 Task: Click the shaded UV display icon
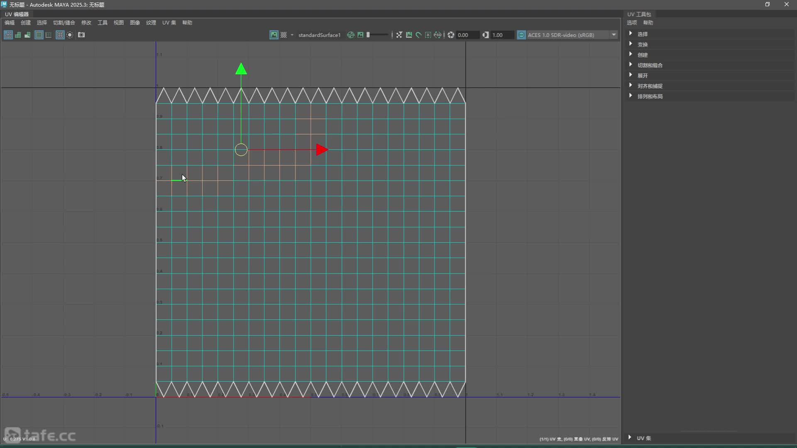[x=18, y=35]
